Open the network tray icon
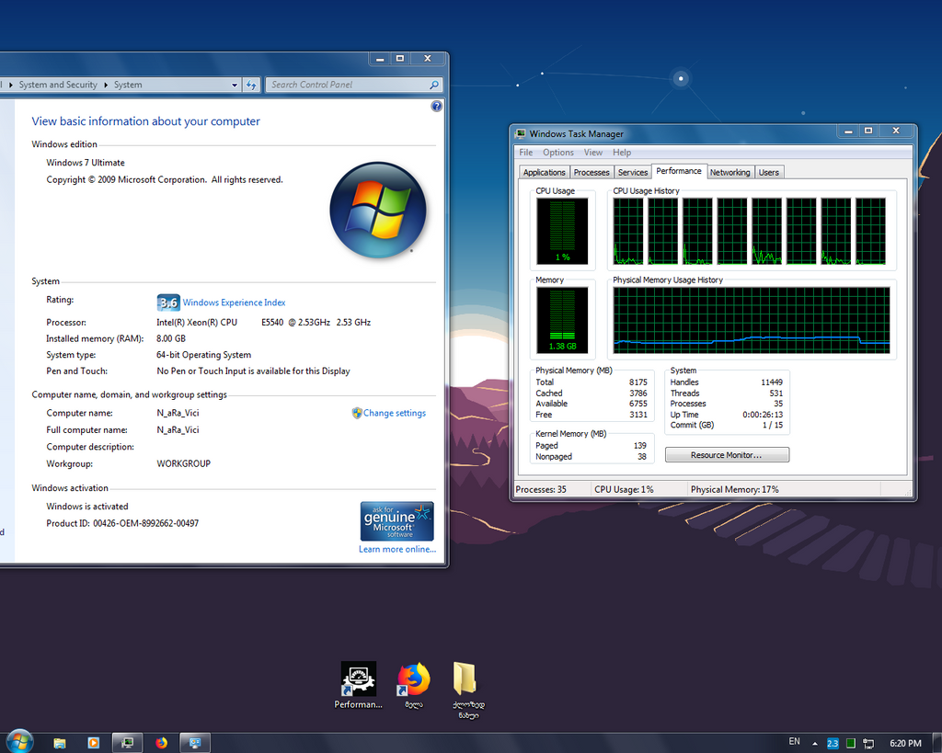The image size is (942, 753). click(x=868, y=744)
